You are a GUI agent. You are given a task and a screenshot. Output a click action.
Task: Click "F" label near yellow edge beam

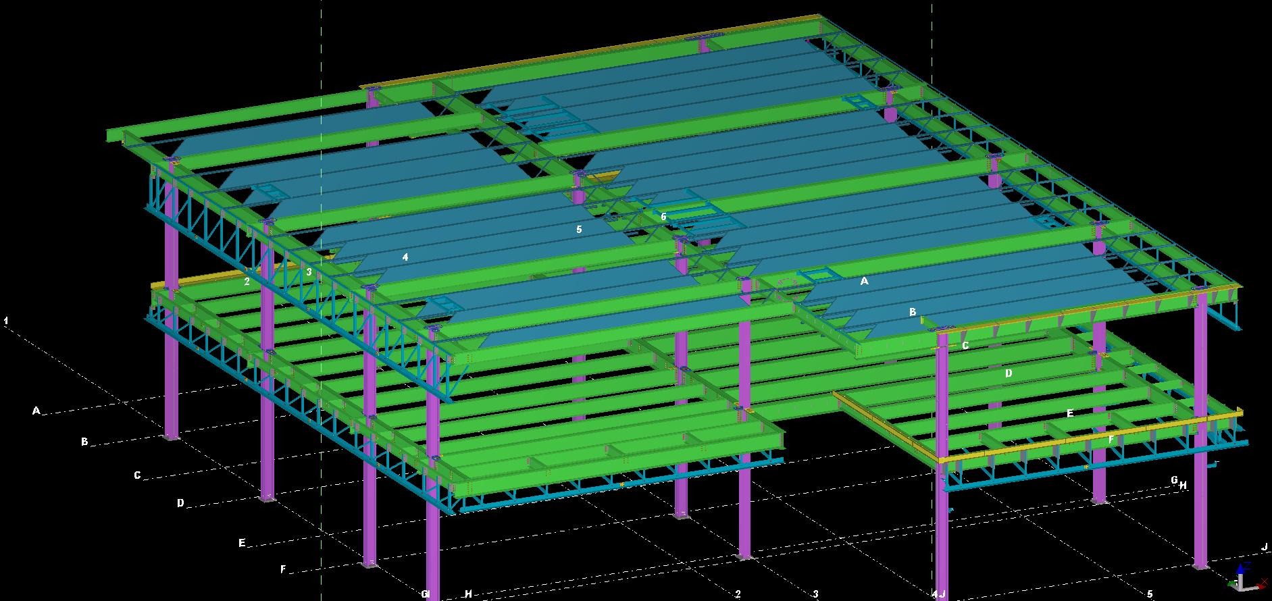pos(1111,439)
